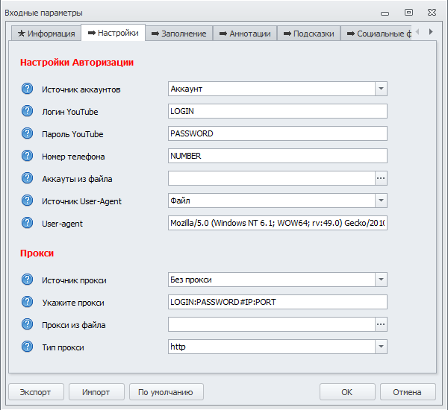Open the Заполнение tab
The height and width of the screenshot is (410, 448).
[179, 34]
